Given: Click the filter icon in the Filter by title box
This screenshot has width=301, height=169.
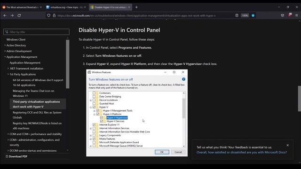Looking at the screenshot, I should click(7, 32).
